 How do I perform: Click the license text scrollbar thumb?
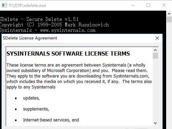pyautogui.click(x=155, y=56)
